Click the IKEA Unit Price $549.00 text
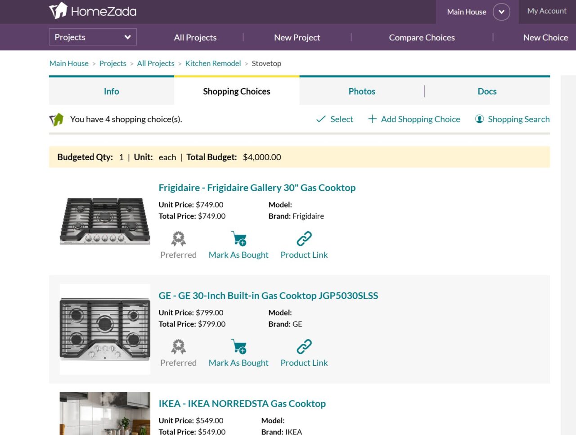The height and width of the screenshot is (435, 576). (x=191, y=421)
